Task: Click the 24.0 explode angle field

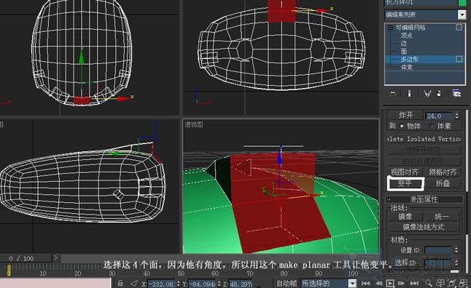Action: coord(439,116)
